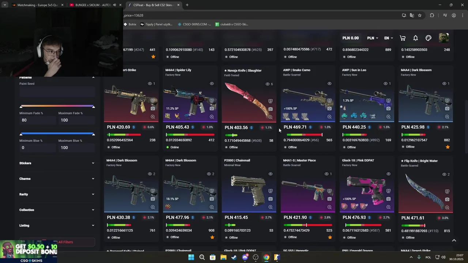Toggle watch eye on AWP Snake Camo
Screen dimensions: 468x263
coord(329,84)
